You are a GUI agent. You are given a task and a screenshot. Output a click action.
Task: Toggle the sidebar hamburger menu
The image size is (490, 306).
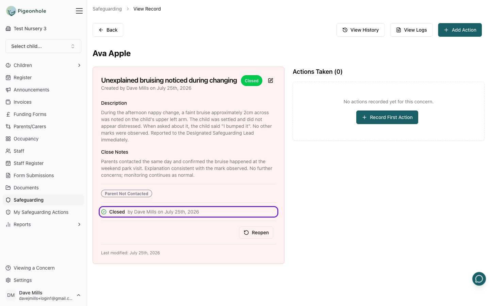pyautogui.click(x=79, y=11)
